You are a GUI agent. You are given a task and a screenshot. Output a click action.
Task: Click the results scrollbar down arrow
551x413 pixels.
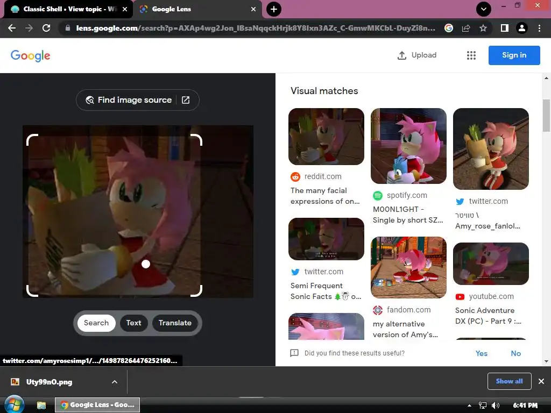tap(546, 361)
